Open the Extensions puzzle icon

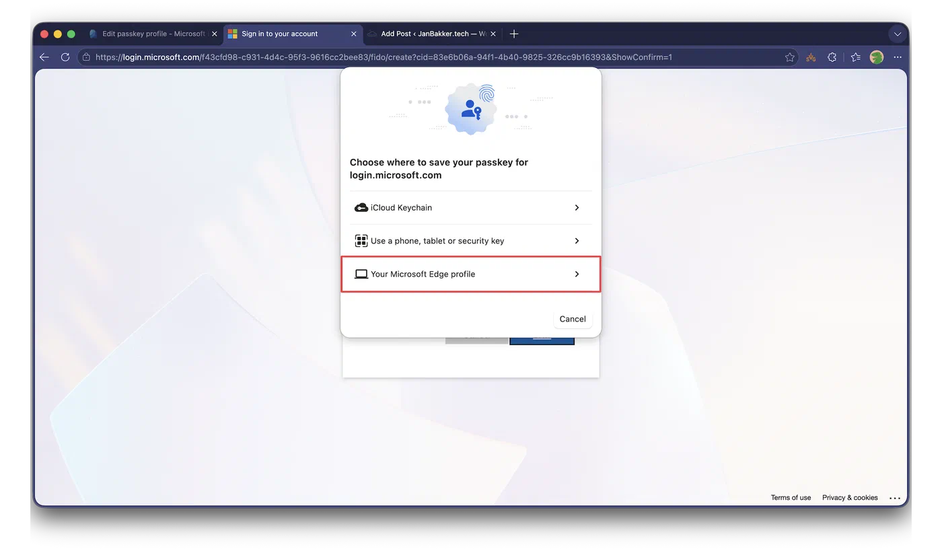[x=832, y=57]
